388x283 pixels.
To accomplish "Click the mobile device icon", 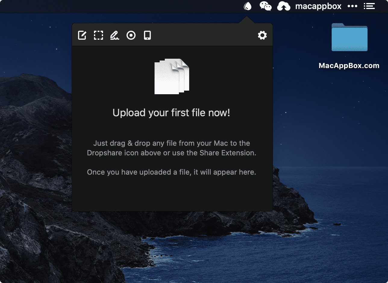I will (x=147, y=35).
